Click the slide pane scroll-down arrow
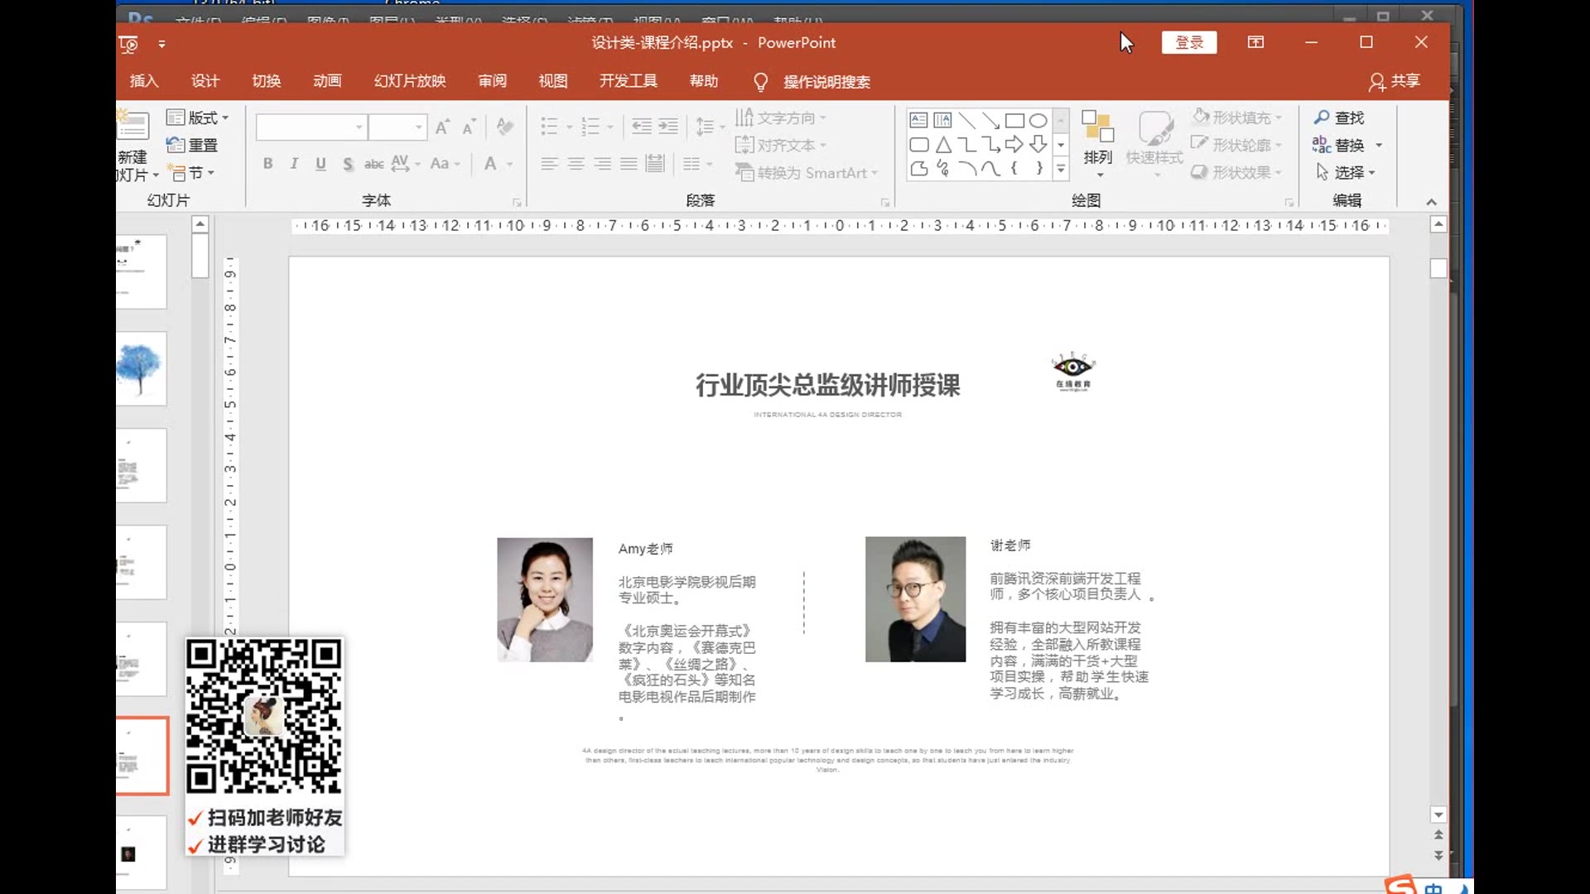 1438,815
